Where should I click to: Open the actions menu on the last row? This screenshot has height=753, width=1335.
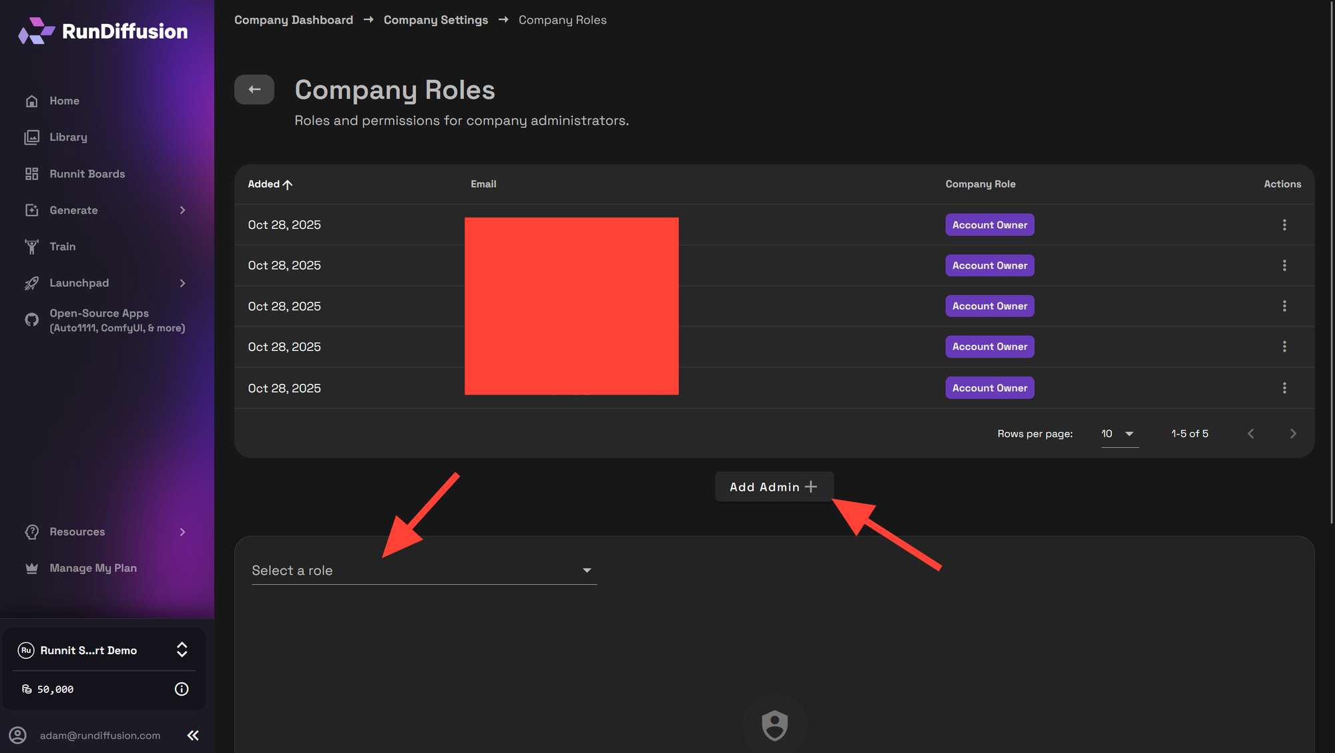[x=1285, y=387]
